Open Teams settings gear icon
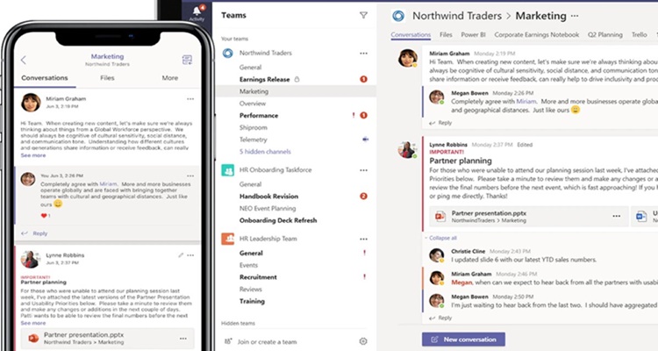The height and width of the screenshot is (351, 658). [363, 340]
